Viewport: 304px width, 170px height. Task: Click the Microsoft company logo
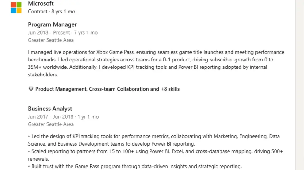click(16, 8)
